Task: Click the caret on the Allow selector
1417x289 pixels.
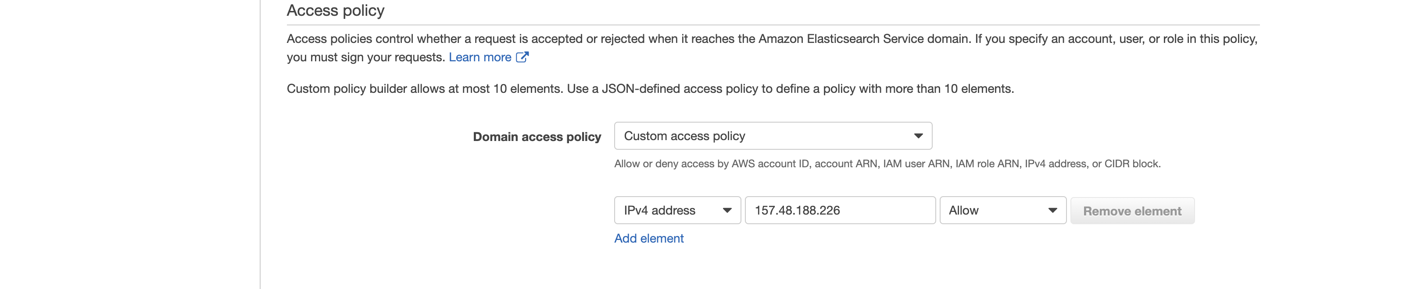Action: [x=1052, y=211]
